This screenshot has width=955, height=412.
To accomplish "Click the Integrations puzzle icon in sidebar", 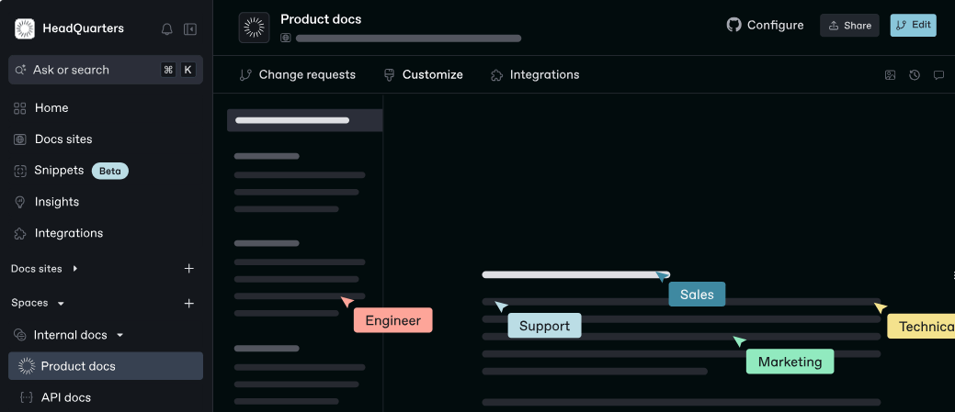I will [20, 233].
